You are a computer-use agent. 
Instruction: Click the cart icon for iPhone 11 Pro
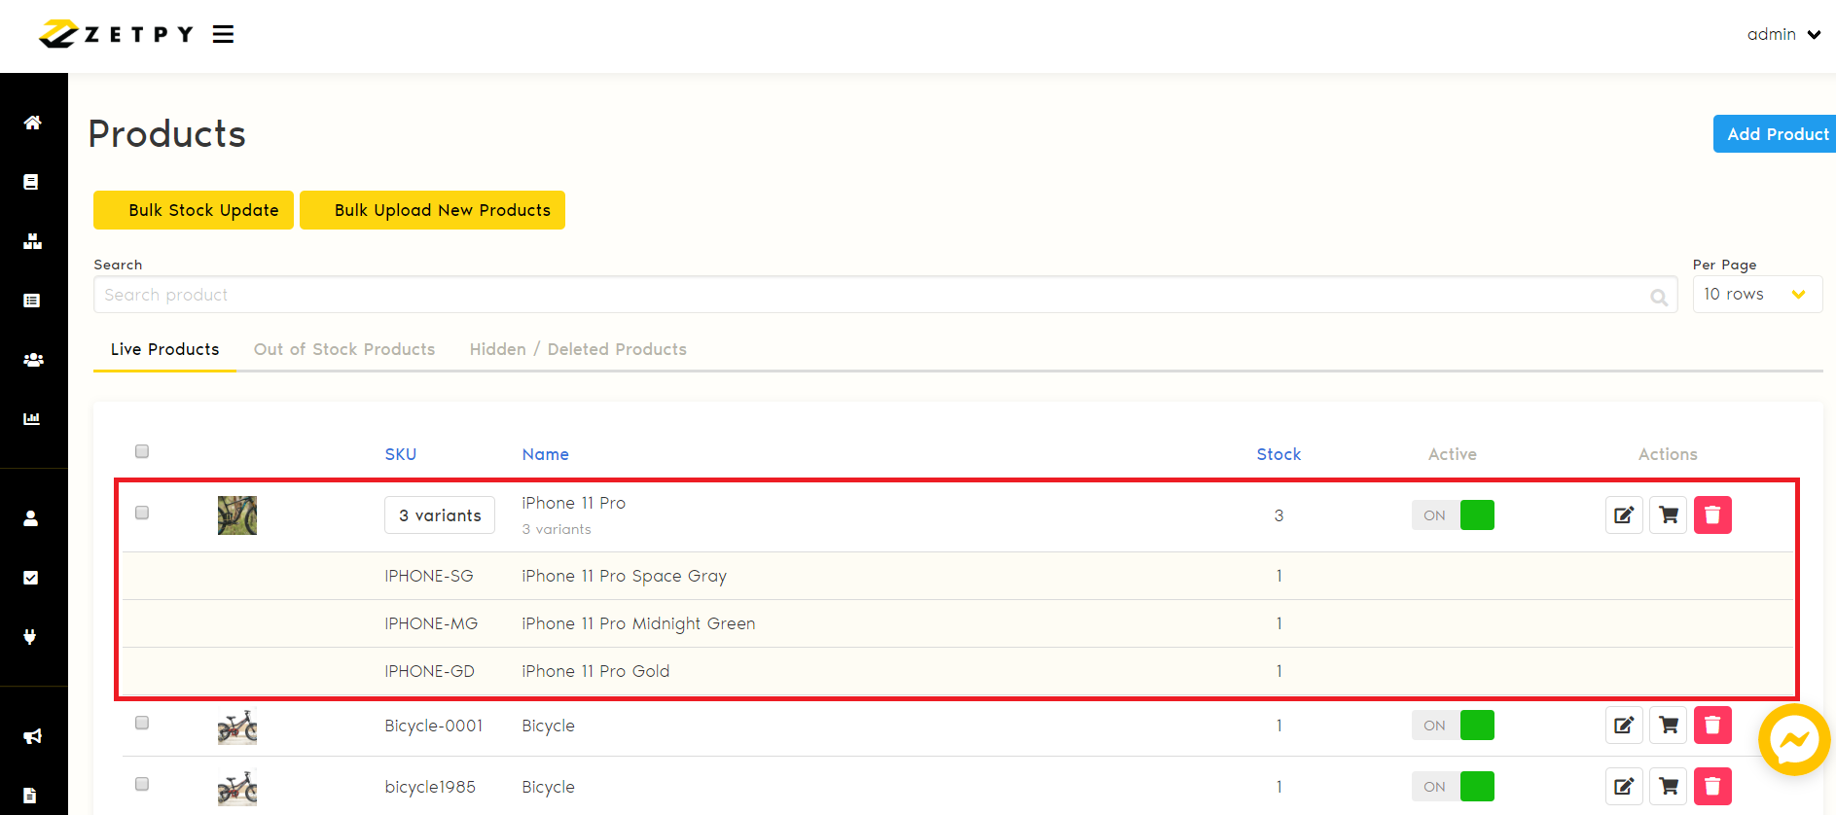pos(1669,515)
